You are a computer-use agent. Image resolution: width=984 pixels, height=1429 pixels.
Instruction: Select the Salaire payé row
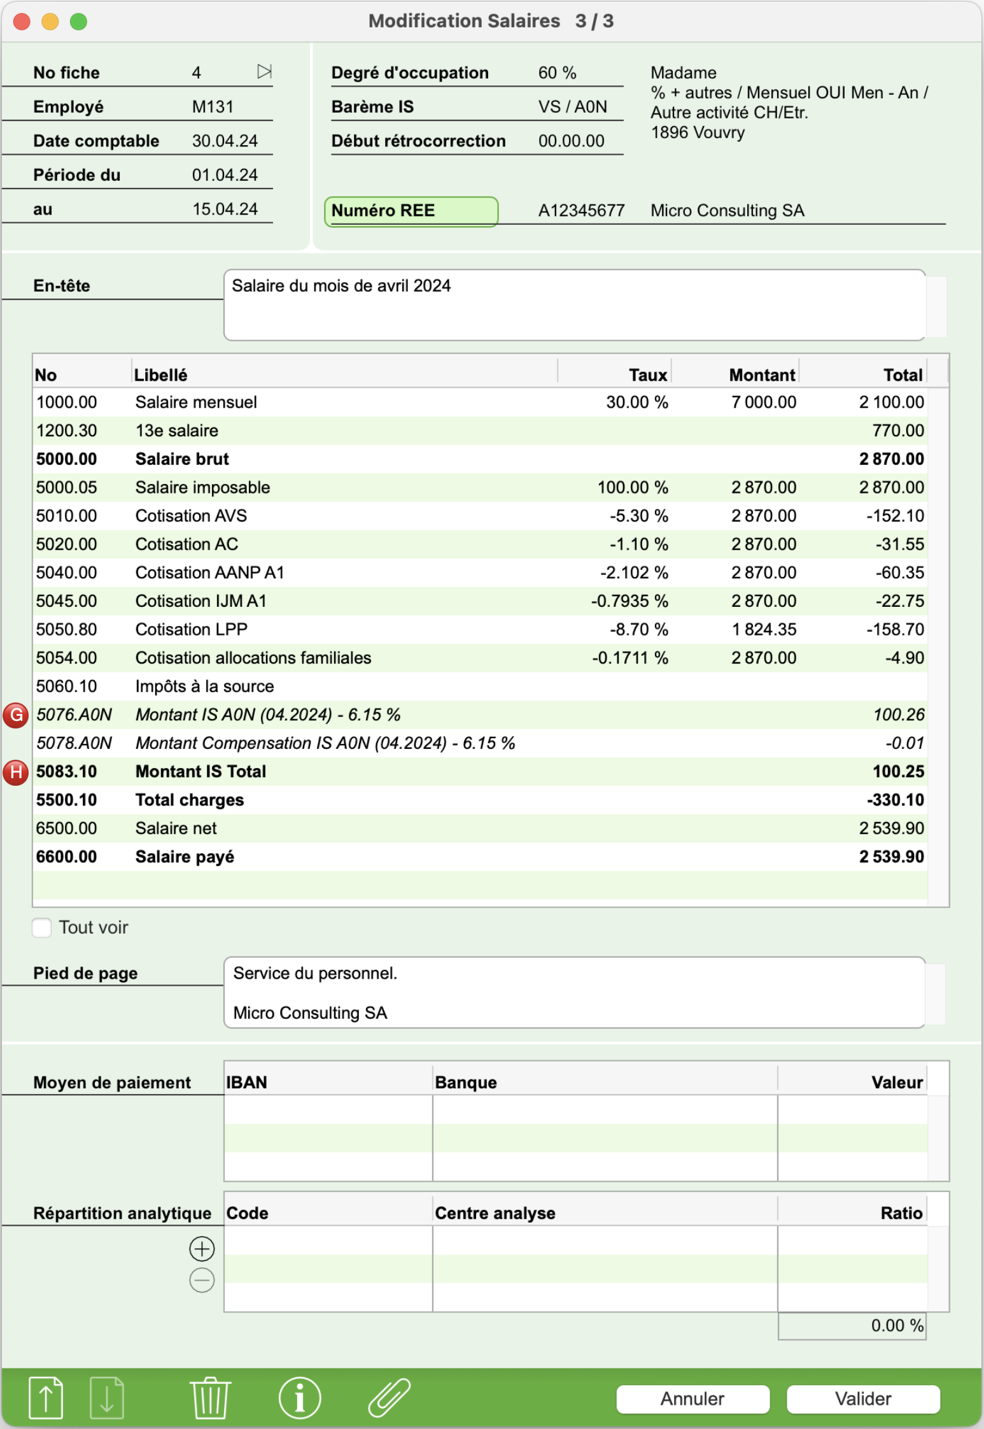480,857
